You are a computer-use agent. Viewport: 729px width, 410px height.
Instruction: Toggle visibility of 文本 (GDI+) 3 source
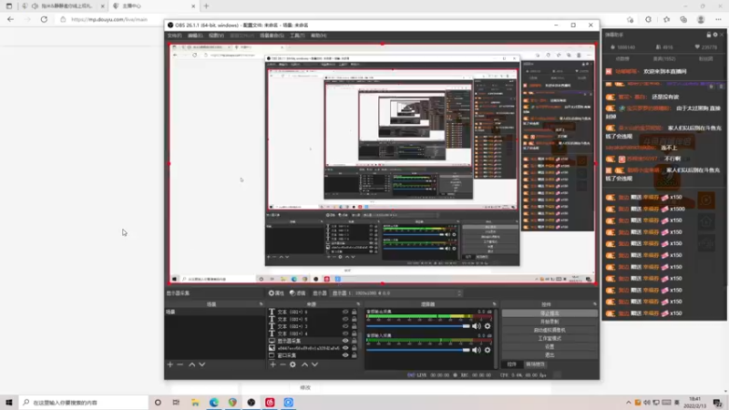point(345,326)
